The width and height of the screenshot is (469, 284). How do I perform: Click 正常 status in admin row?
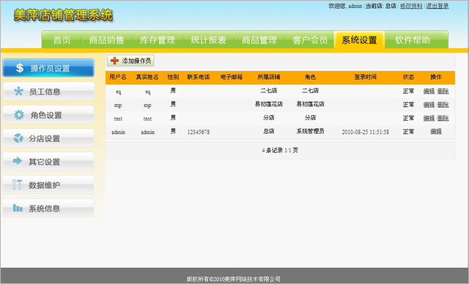(408, 132)
